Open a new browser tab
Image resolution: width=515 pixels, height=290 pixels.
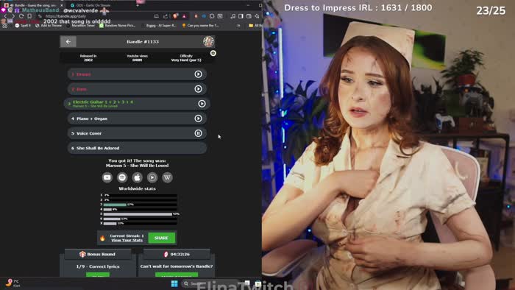(x=138, y=5)
